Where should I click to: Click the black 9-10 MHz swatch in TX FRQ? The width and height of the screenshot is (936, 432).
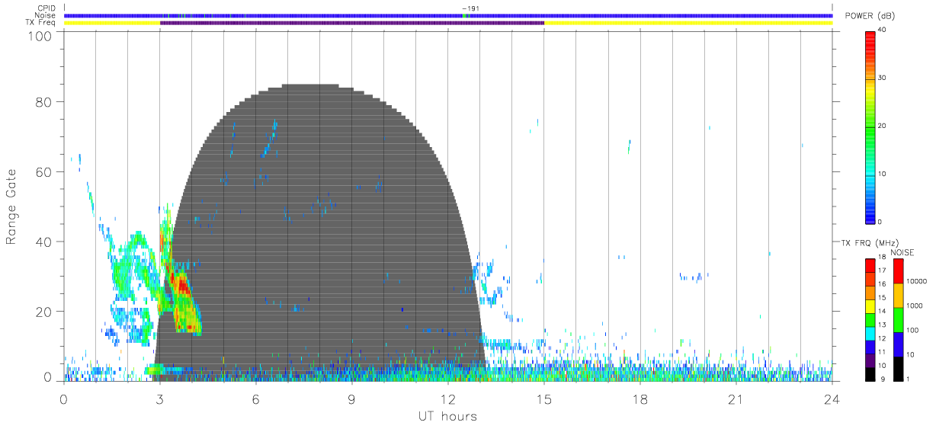click(x=870, y=373)
